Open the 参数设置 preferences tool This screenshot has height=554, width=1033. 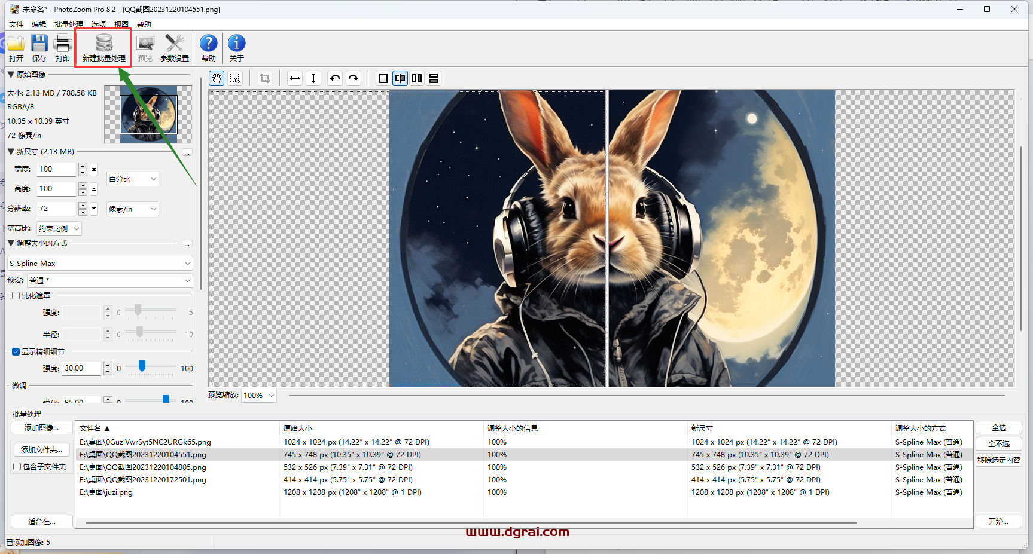pyautogui.click(x=175, y=48)
